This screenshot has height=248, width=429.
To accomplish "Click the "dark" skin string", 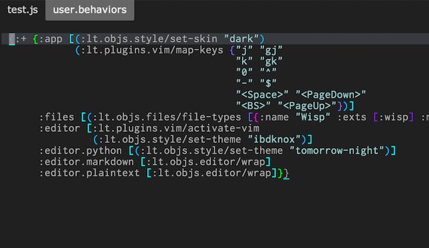I will coord(241,39).
